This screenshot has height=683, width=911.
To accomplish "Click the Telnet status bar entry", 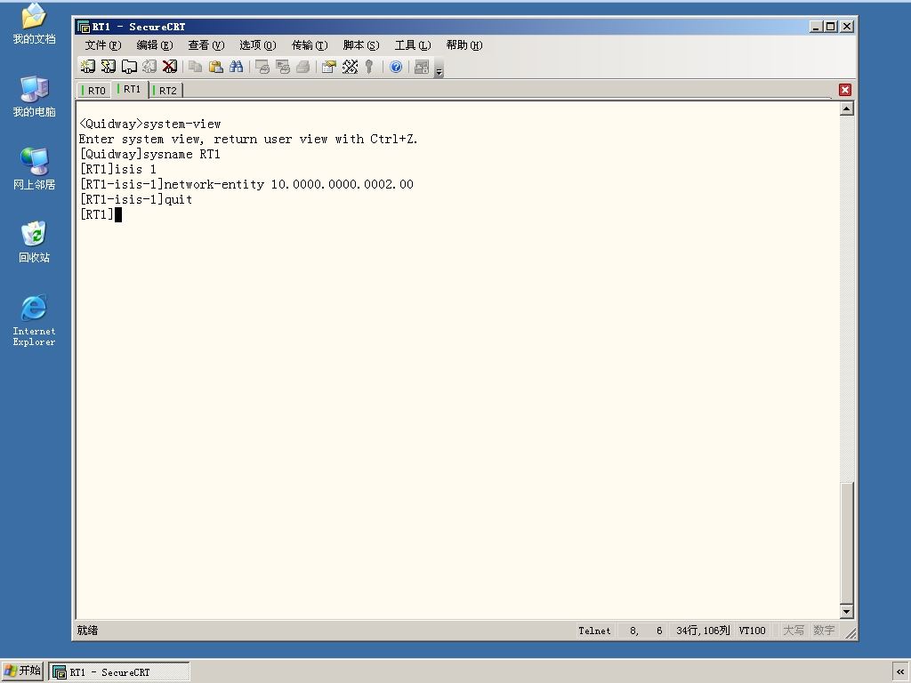I will pyautogui.click(x=594, y=631).
